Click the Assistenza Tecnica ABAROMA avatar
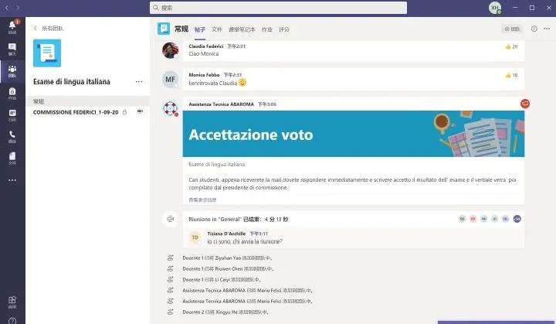556x324 pixels. [170, 108]
